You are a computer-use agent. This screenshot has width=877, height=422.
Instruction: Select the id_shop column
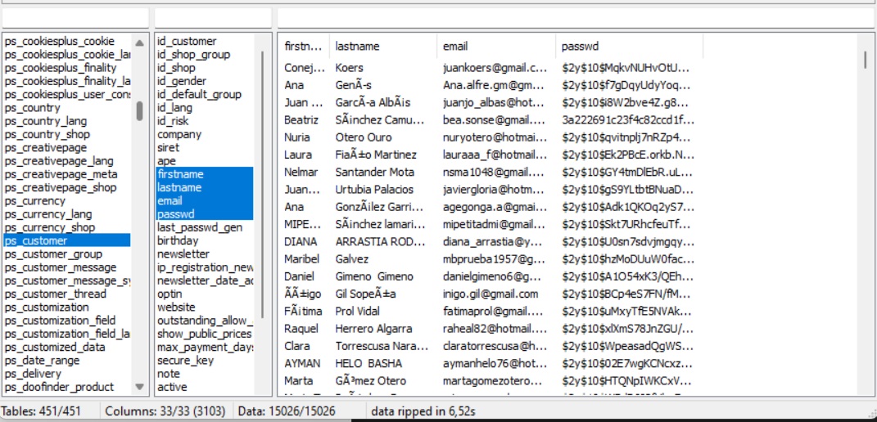tap(204, 68)
